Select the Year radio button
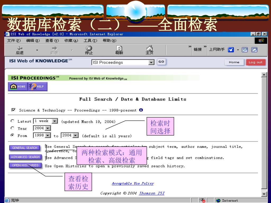 tap(12, 128)
